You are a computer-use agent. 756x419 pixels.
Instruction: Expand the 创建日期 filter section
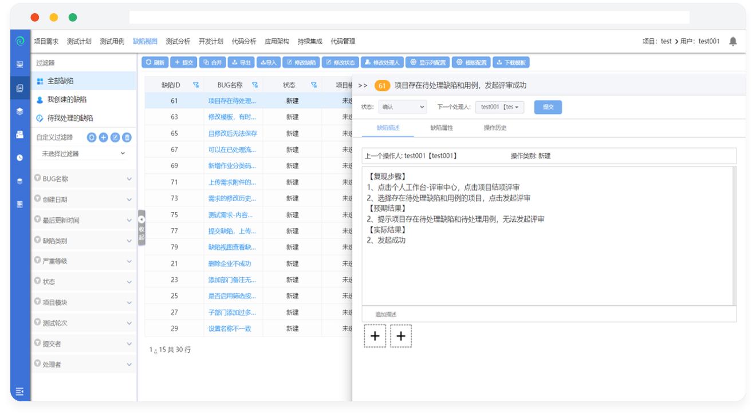pyautogui.click(x=84, y=199)
